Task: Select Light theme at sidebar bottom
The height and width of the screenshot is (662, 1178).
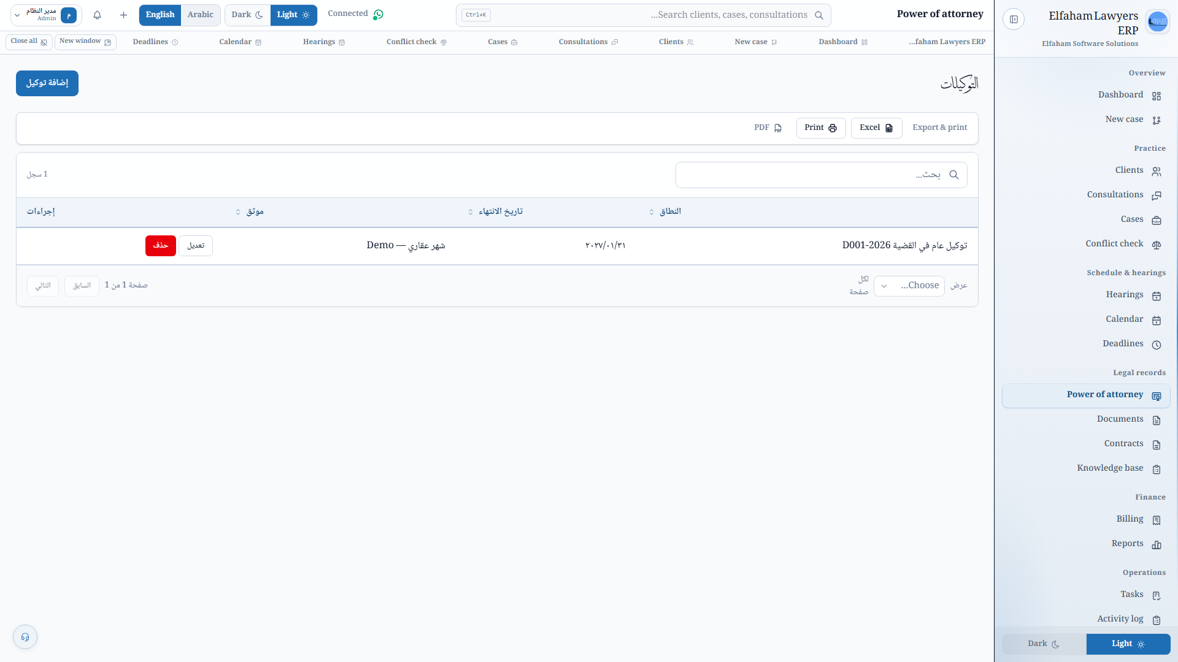Action: [x=1128, y=644]
